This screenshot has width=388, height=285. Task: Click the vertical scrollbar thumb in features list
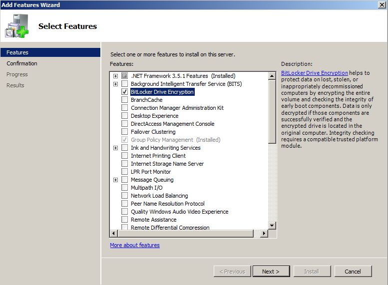(x=272, y=112)
